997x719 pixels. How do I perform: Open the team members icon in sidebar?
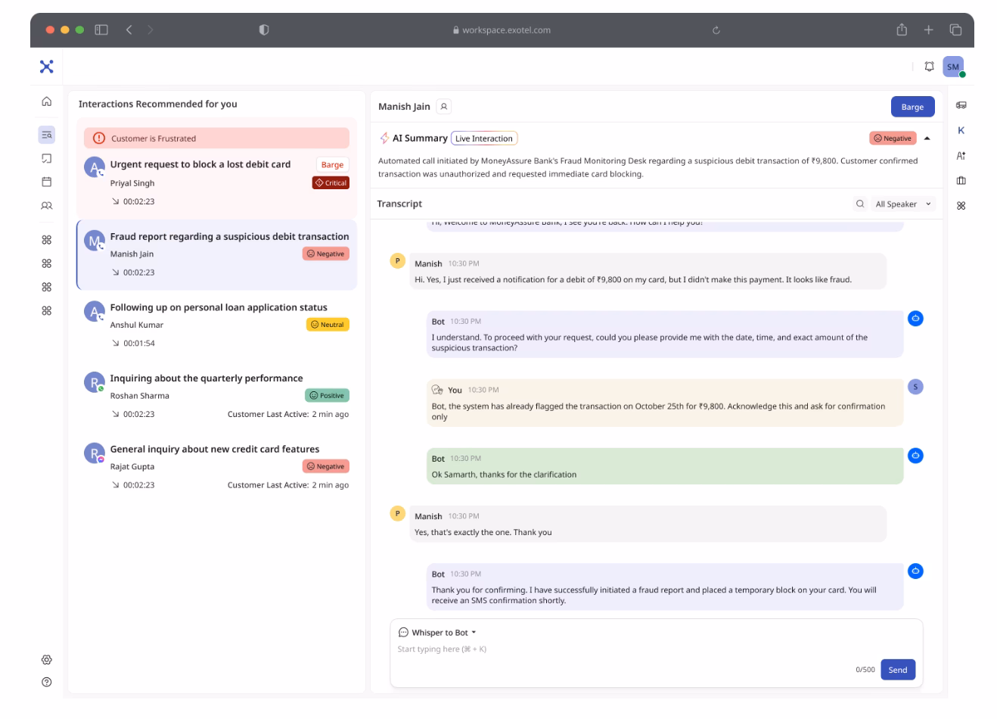[x=46, y=206]
